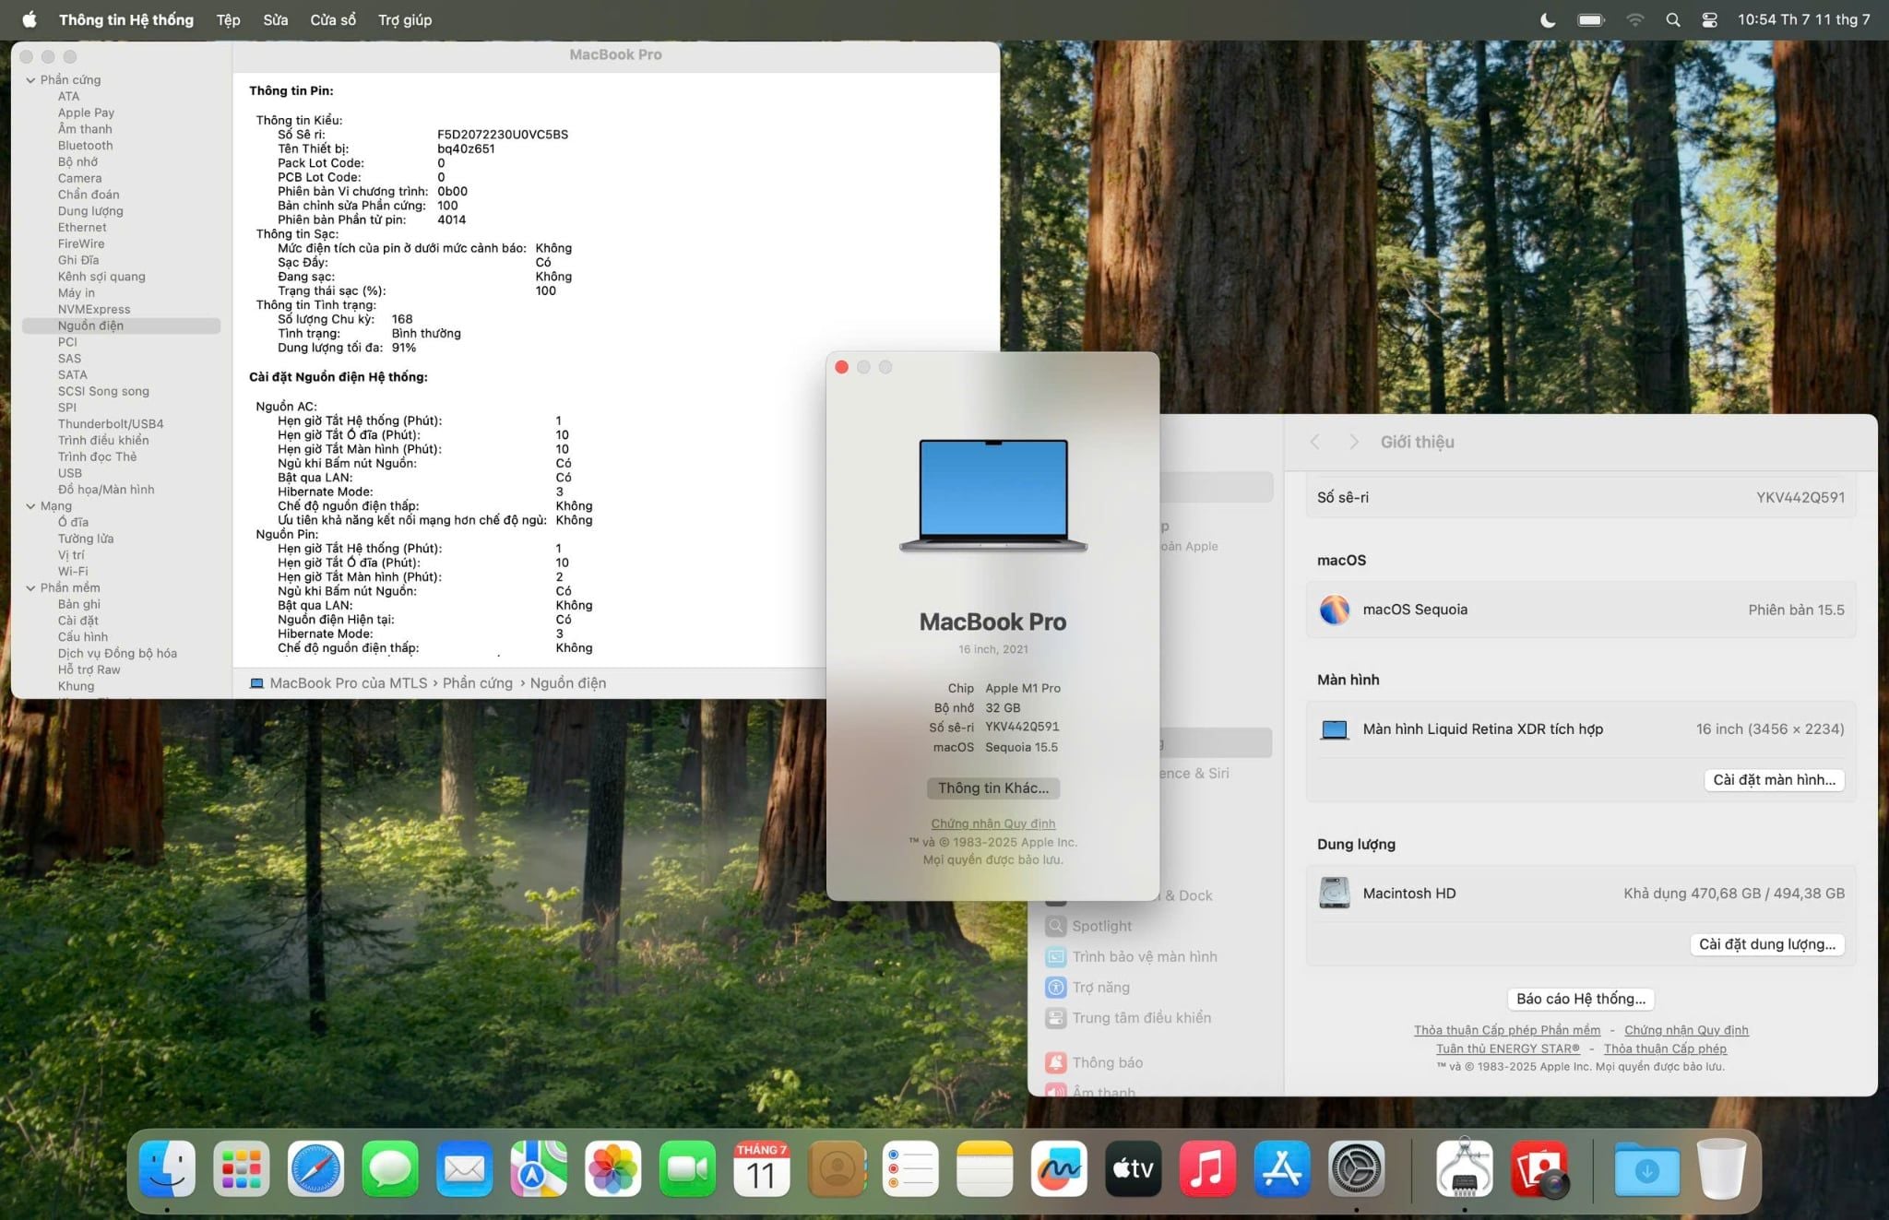The height and width of the screenshot is (1220, 1889).
Task: Go forward in System Settings navigation
Action: point(1353,442)
